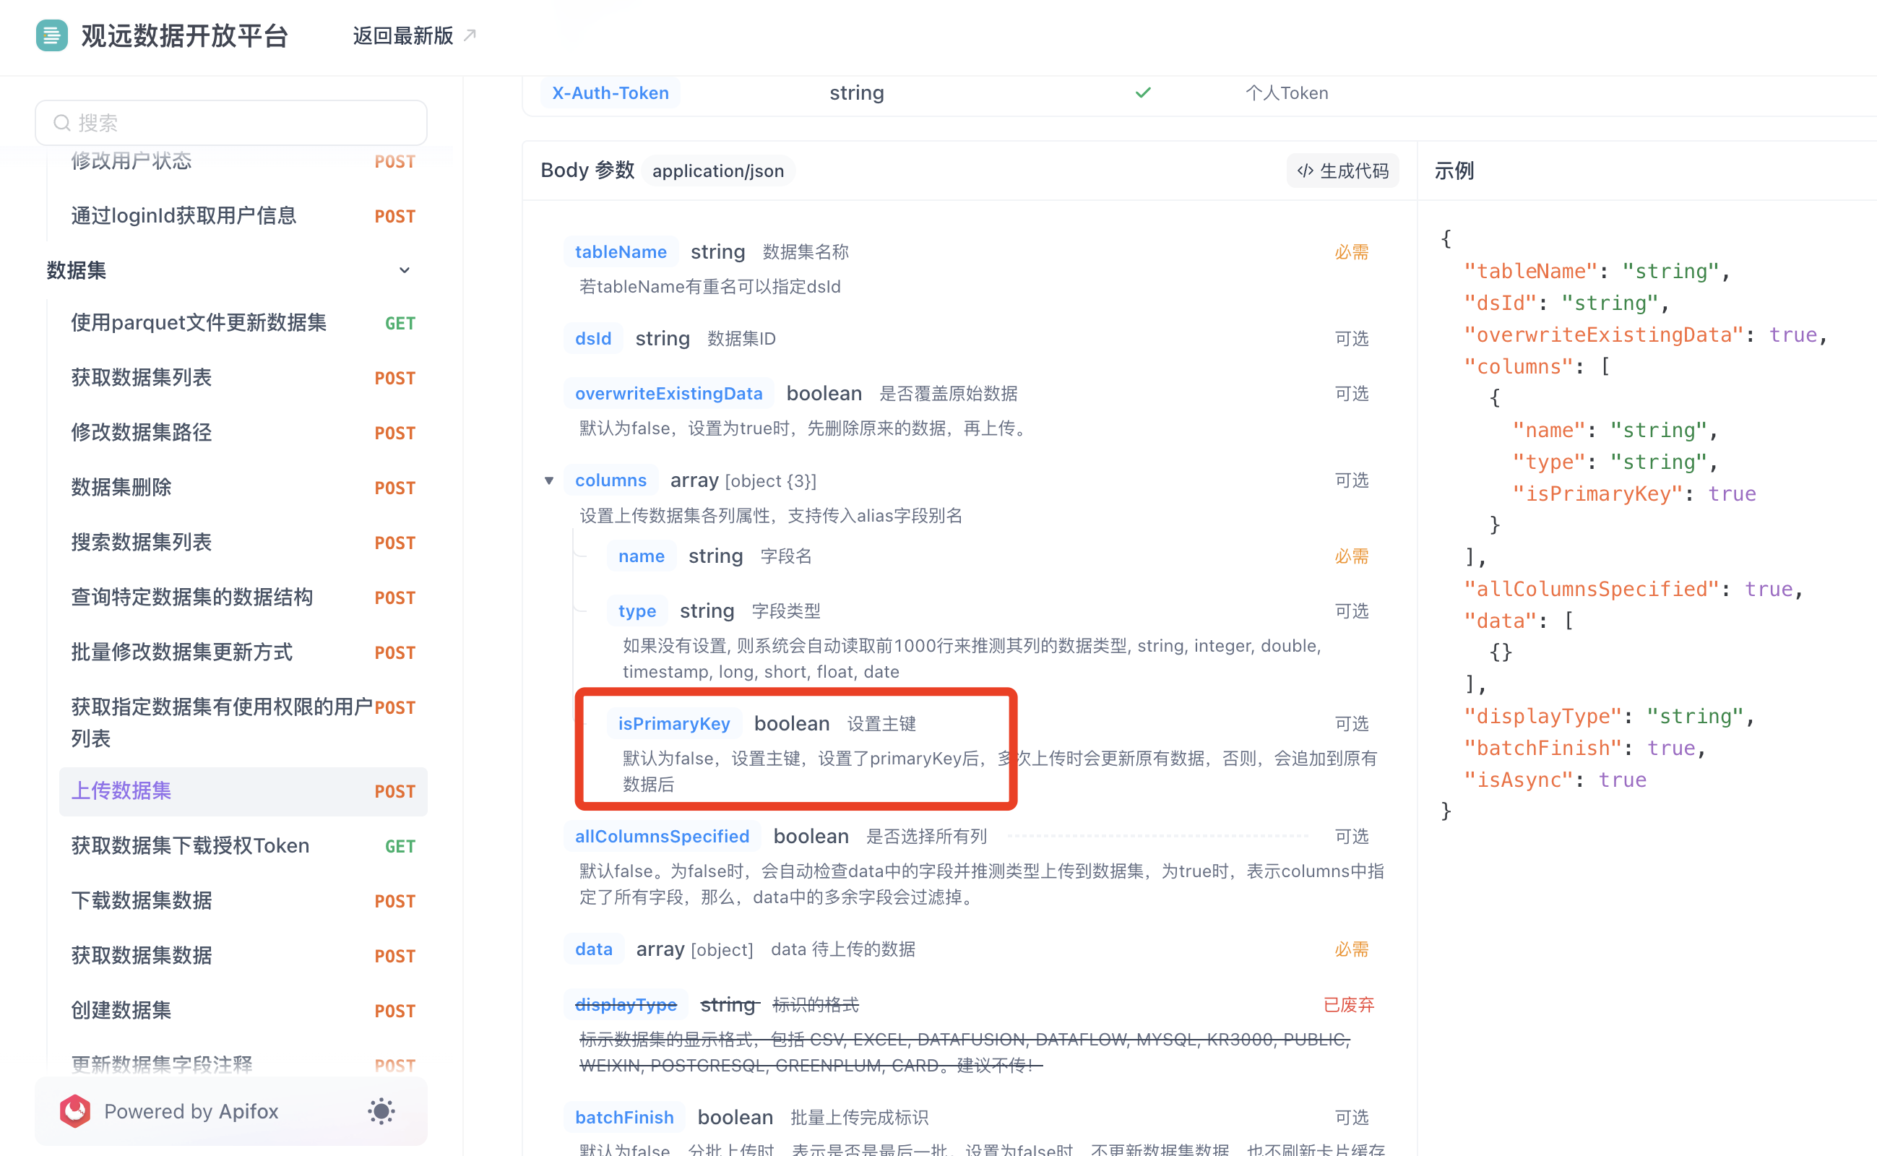Click the Apifox logo icon
The height and width of the screenshot is (1156, 1877).
point(75,1111)
